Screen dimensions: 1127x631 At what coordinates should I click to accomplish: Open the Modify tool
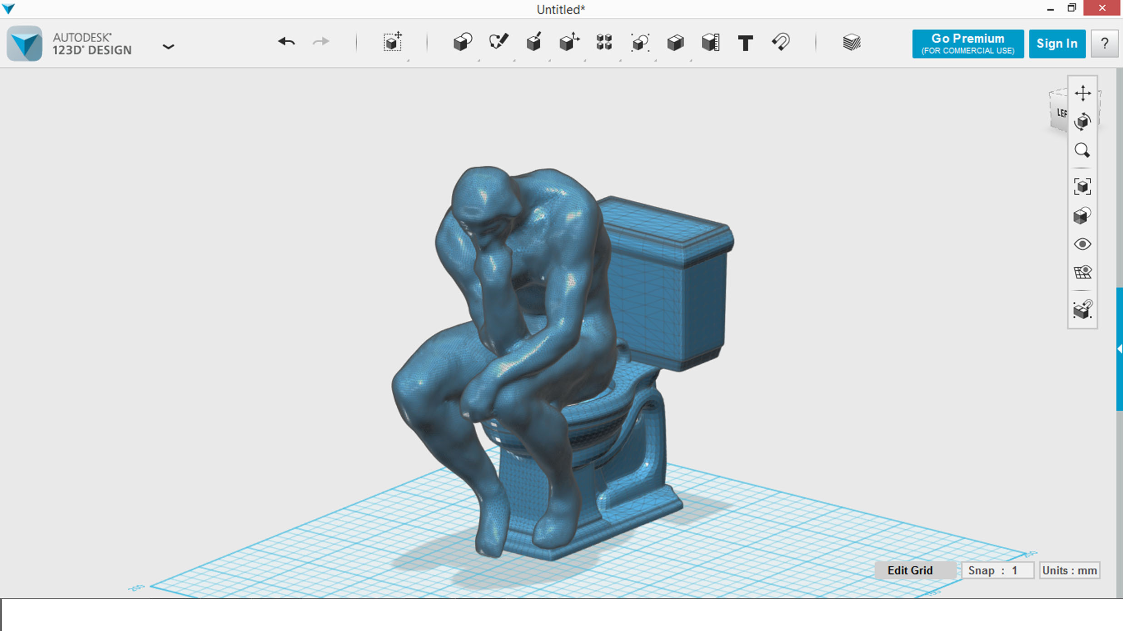[569, 42]
